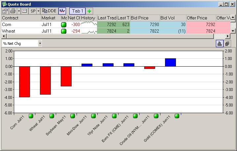Viewport: 237px width, 151px height.
Task: Click the Contract column header
Action: [x=21, y=18]
